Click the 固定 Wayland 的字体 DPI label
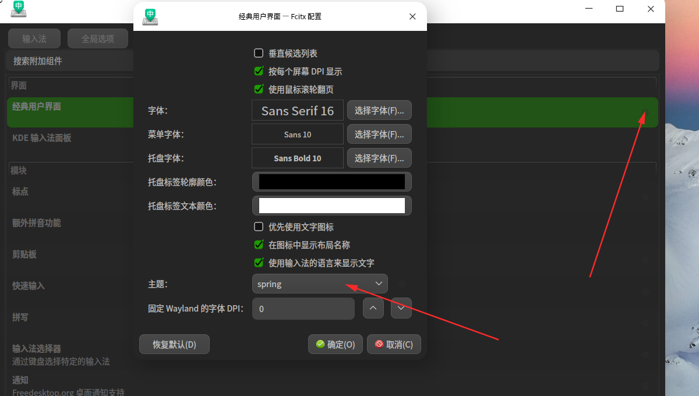This screenshot has width=699, height=396. 196,309
